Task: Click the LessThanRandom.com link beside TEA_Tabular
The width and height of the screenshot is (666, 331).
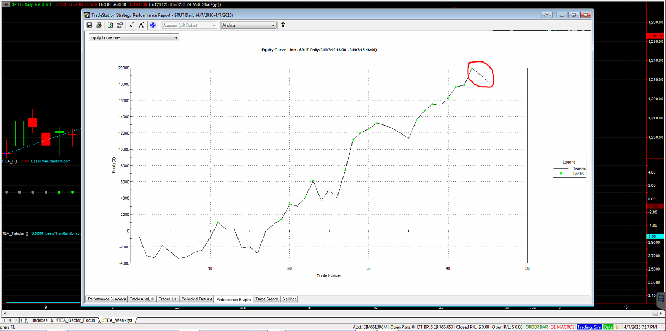Action: pos(63,233)
